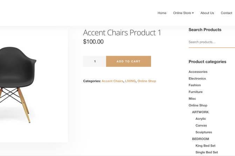This screenshot has width=235, height=156.
Task: Open the Misc product category
Action: (x=192, y=99)
